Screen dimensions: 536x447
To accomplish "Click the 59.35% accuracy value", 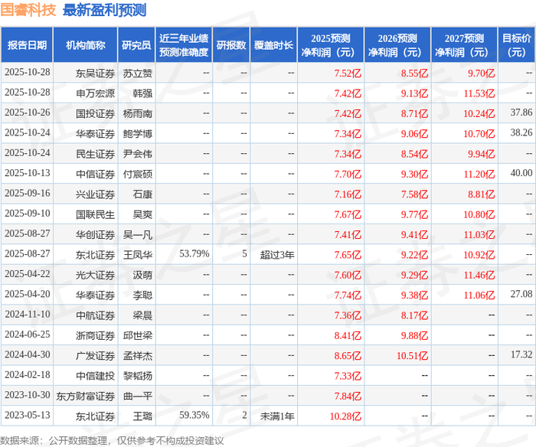I will pos(194,415).
